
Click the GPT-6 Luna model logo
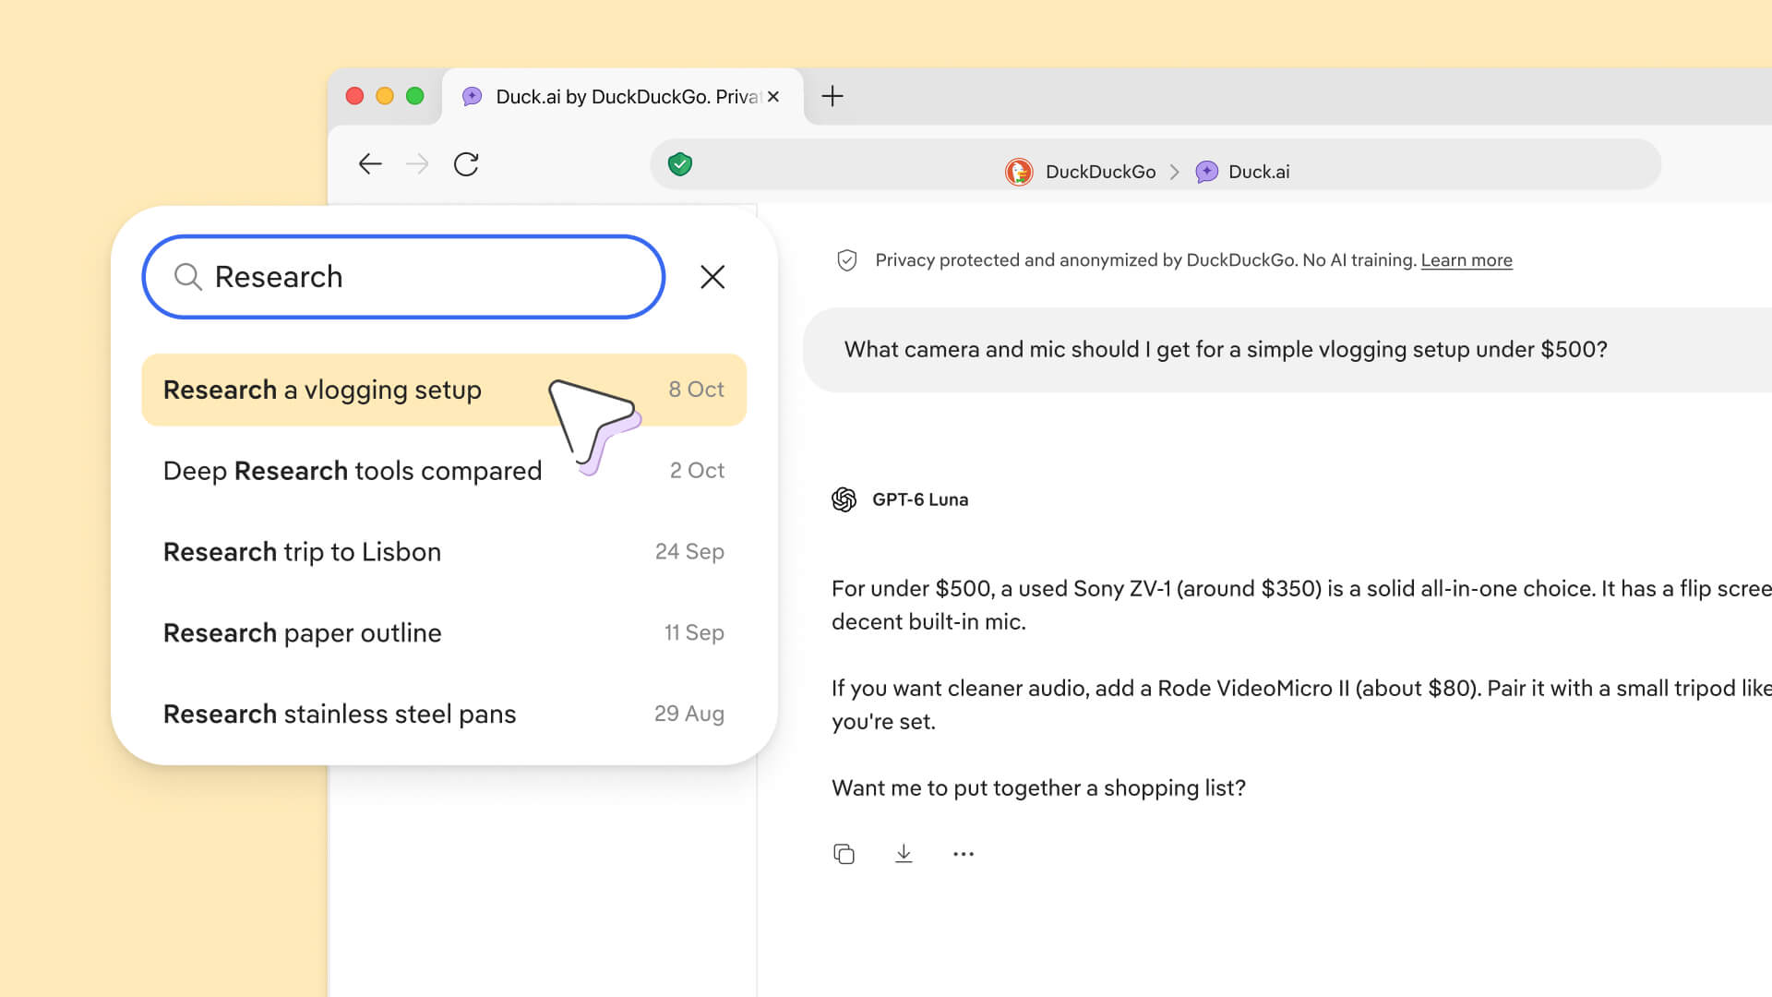pyautogui.click(x=844, y=499)
